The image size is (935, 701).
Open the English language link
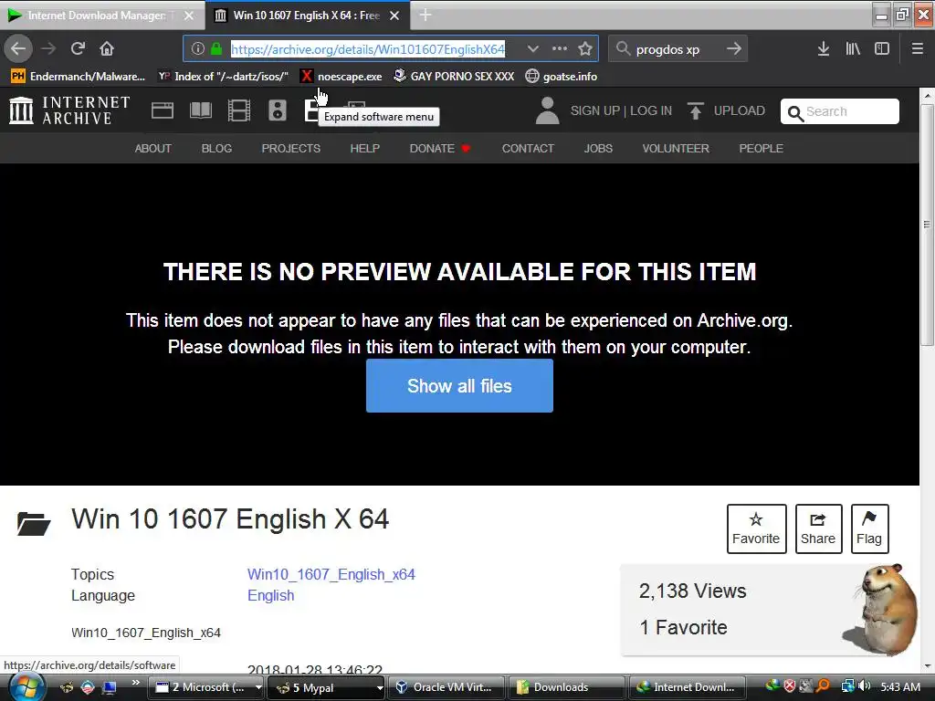tap(270, 595)
